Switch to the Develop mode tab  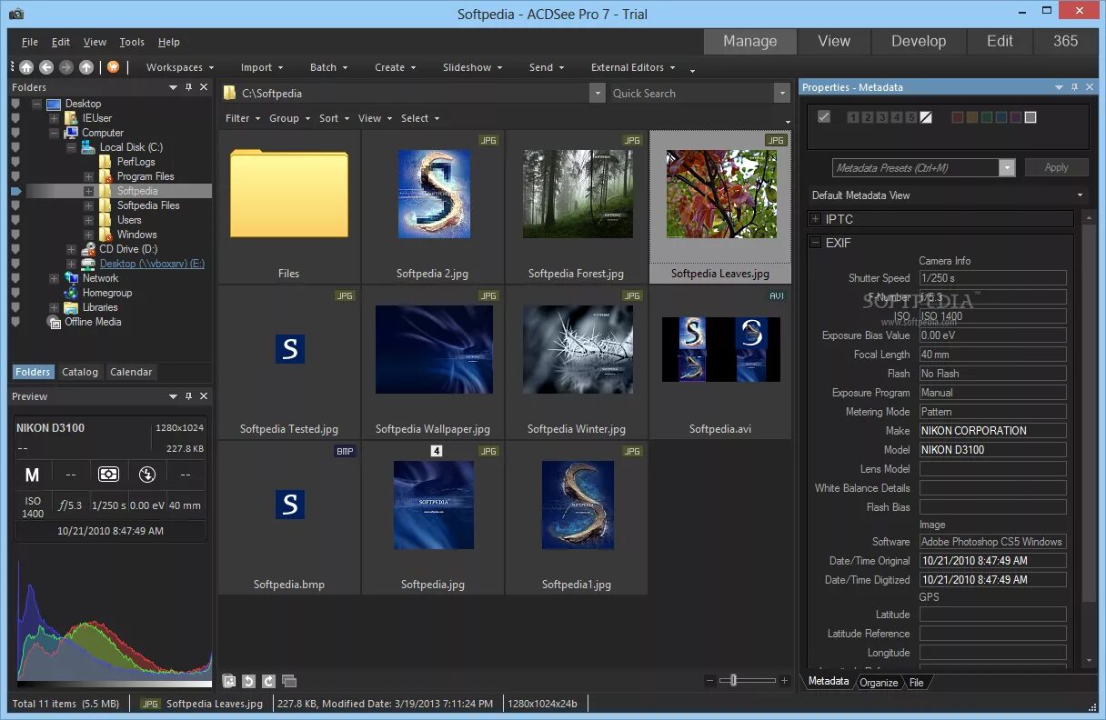coord(919,41)
